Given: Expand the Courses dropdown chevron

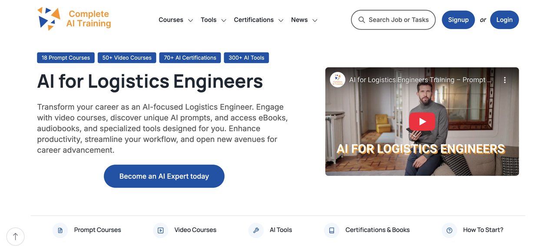Looking at the screenshot, I should (x=190, y=20).
